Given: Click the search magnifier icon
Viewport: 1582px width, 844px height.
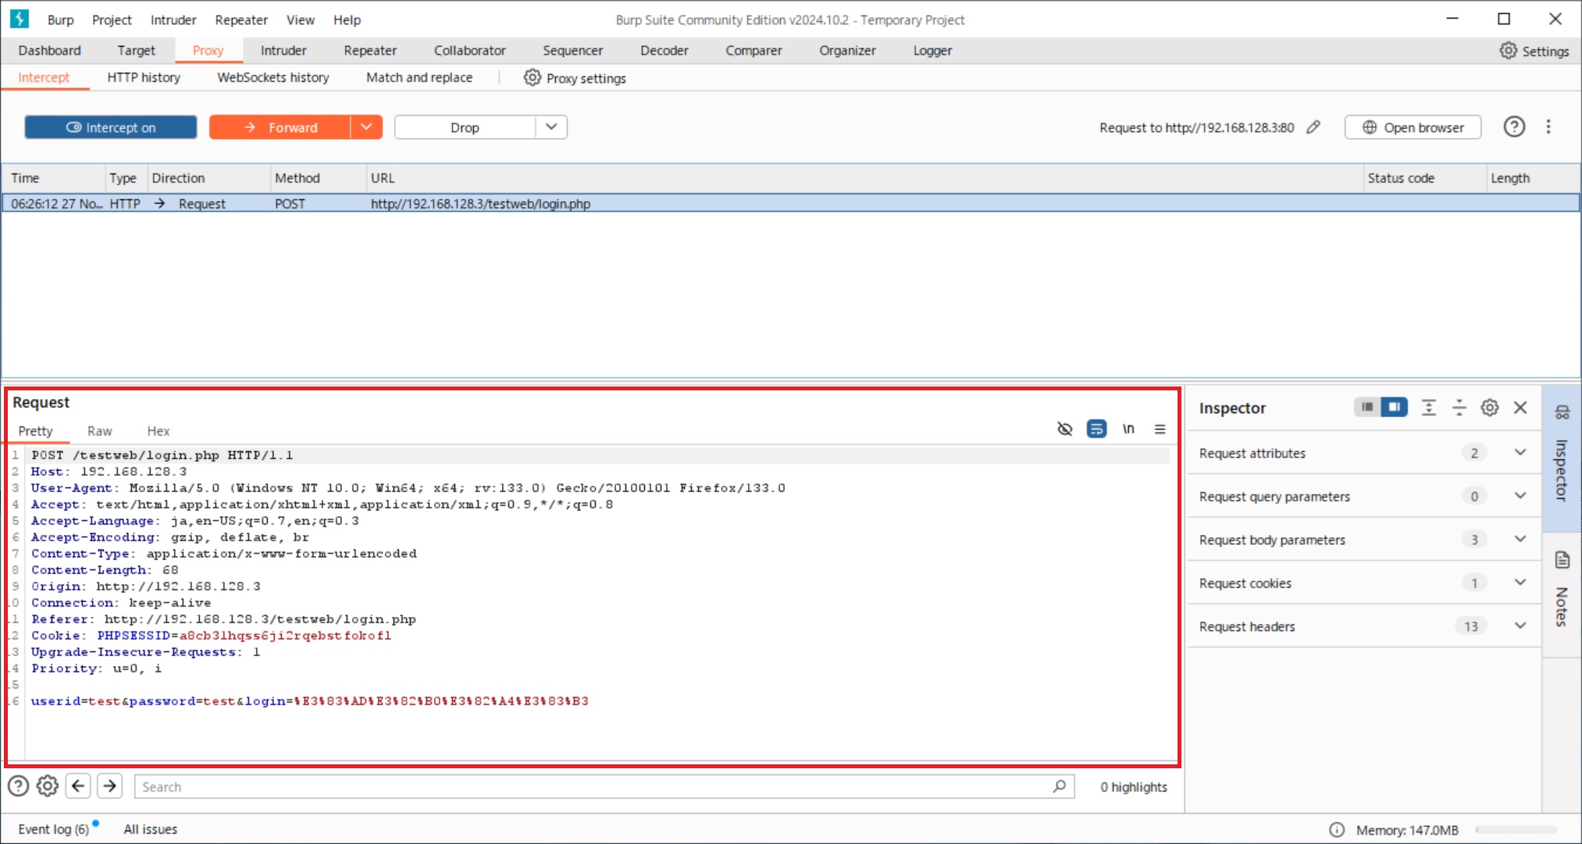Looking at the screenshot, I should click(x=1059, y=786).
